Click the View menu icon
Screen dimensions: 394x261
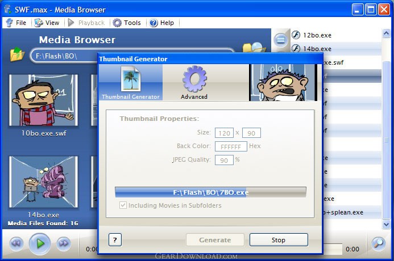[39, 23]
